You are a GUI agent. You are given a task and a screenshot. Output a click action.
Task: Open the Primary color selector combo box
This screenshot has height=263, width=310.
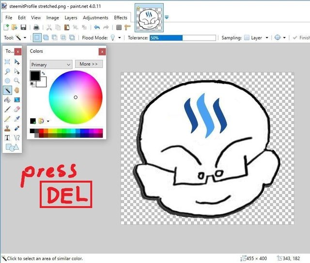(51, 64)
